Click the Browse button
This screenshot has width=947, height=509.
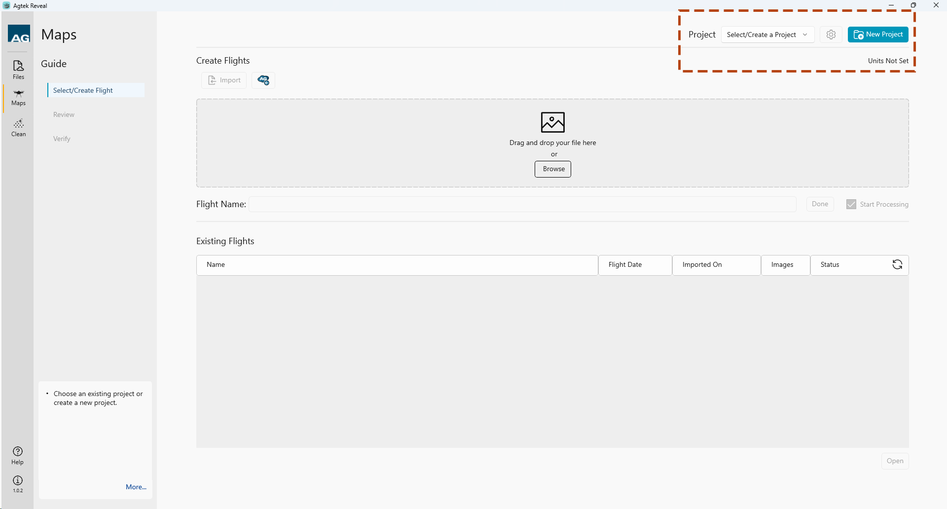tap(553, 169)
